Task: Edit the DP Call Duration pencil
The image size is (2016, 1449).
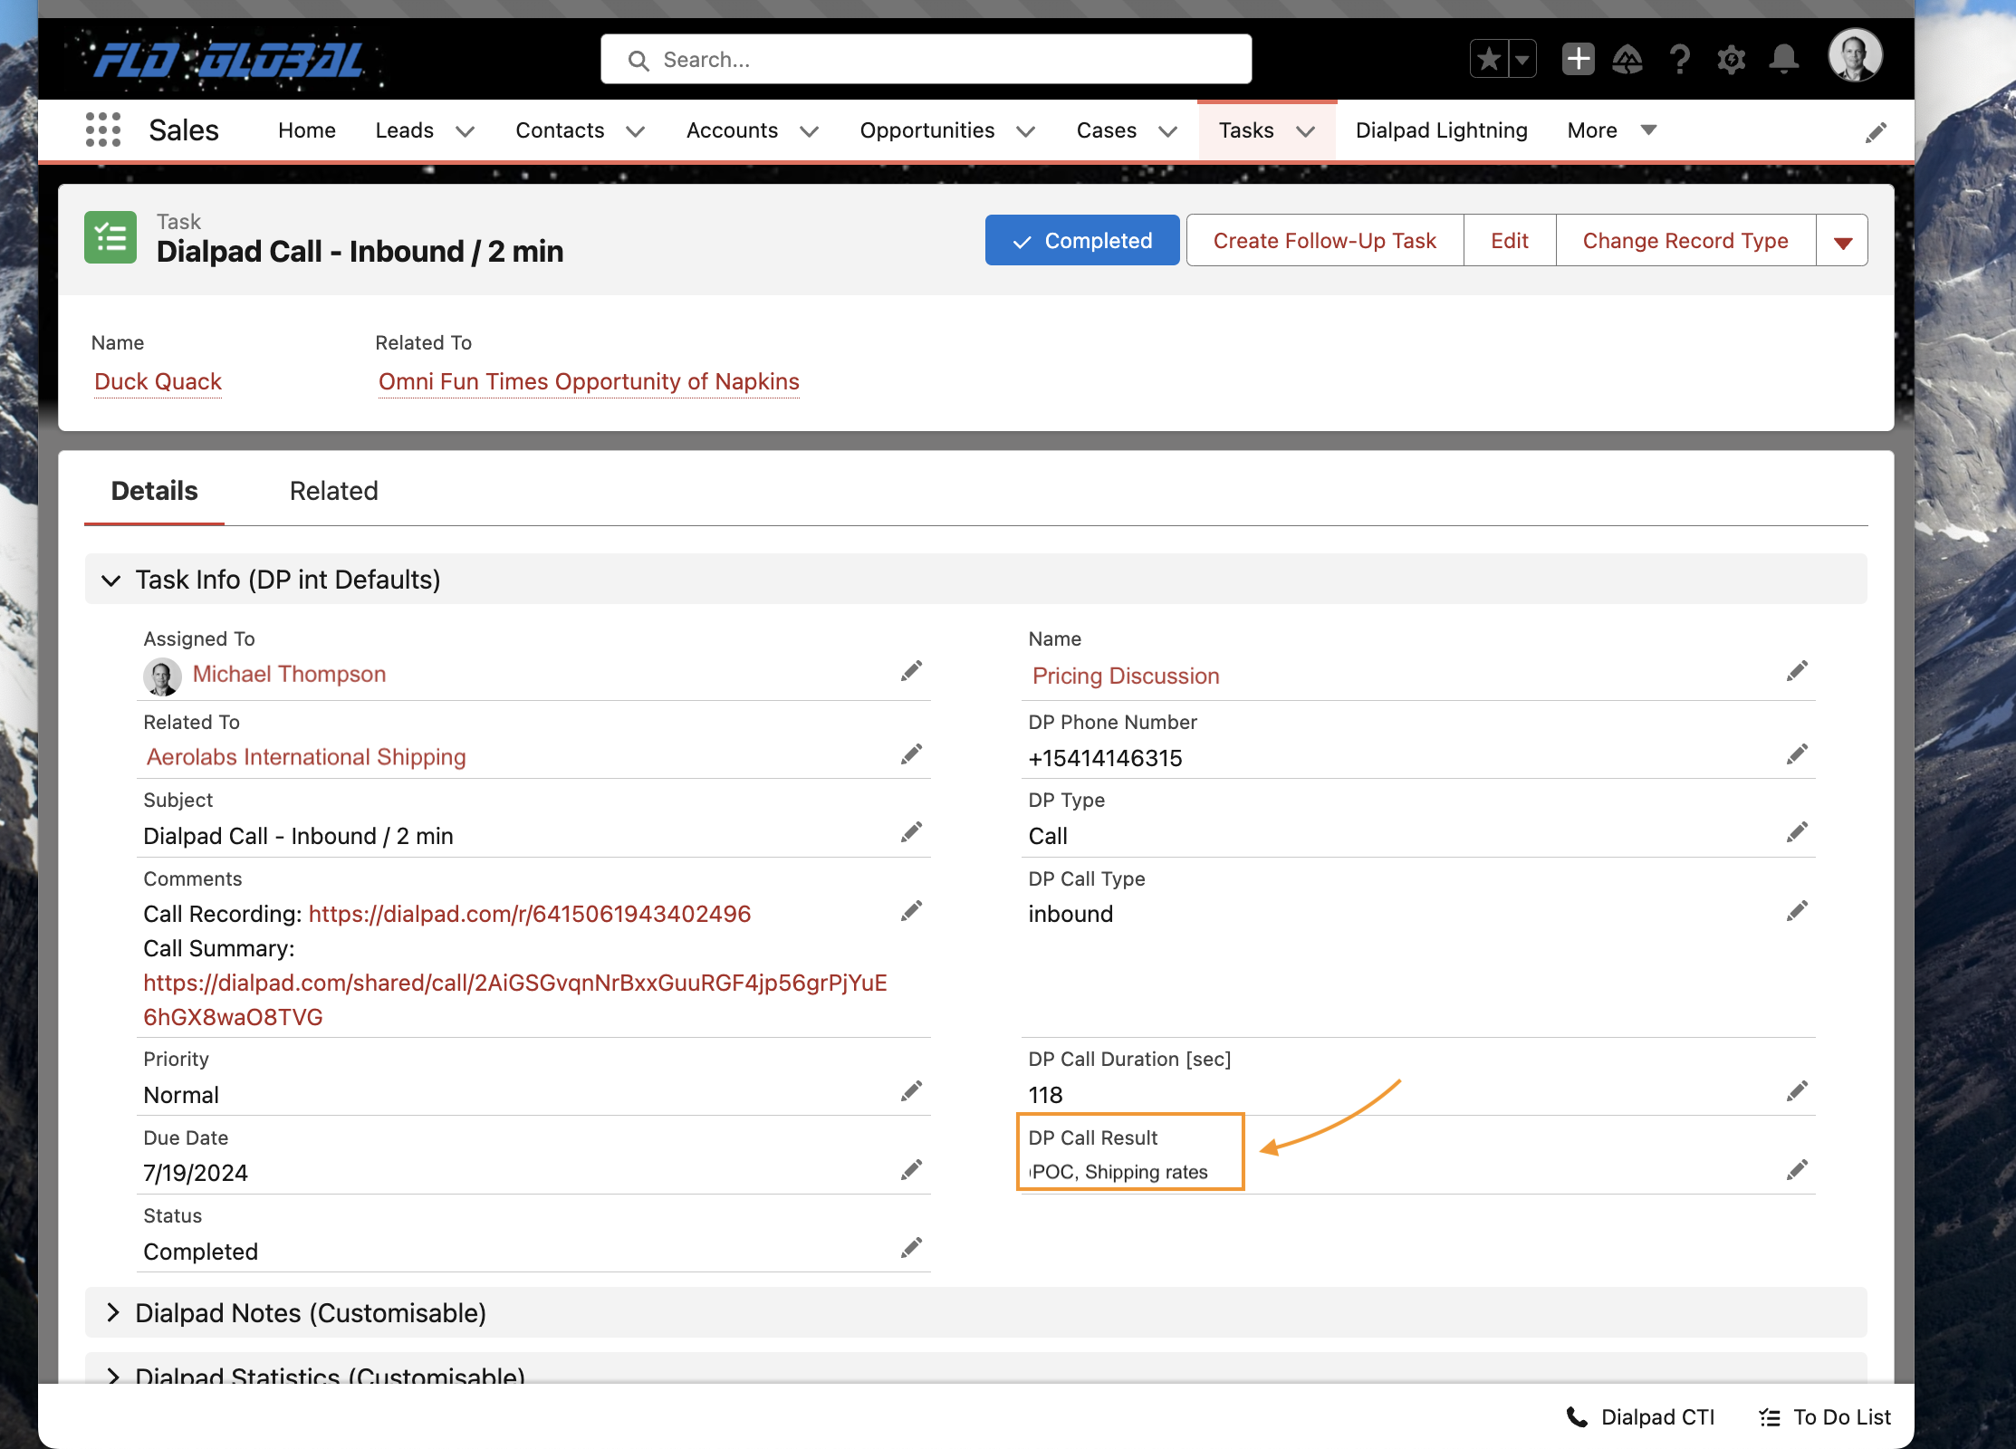Action: point(1797,1091)
